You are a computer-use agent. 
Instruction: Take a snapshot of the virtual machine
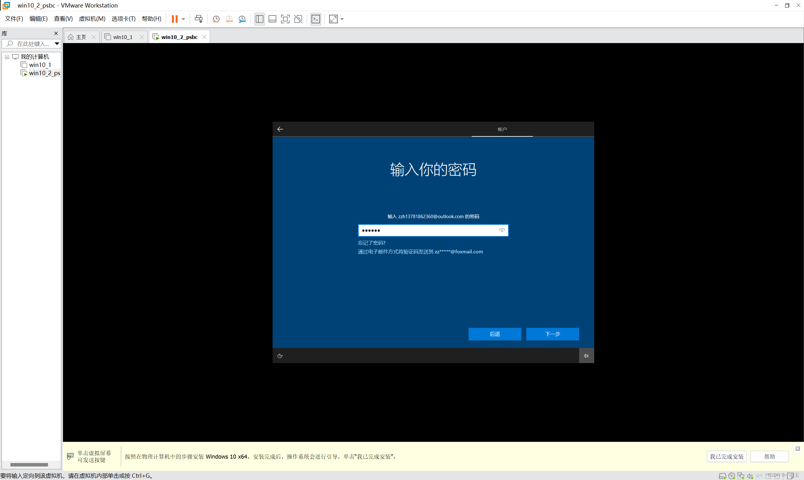216,19
